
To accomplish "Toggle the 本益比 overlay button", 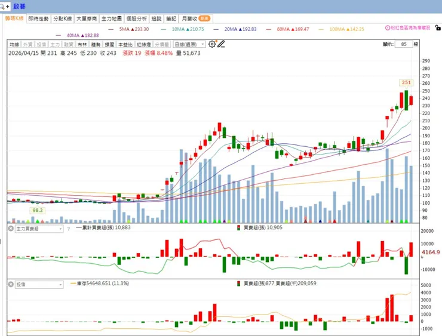I will (125, 45).
